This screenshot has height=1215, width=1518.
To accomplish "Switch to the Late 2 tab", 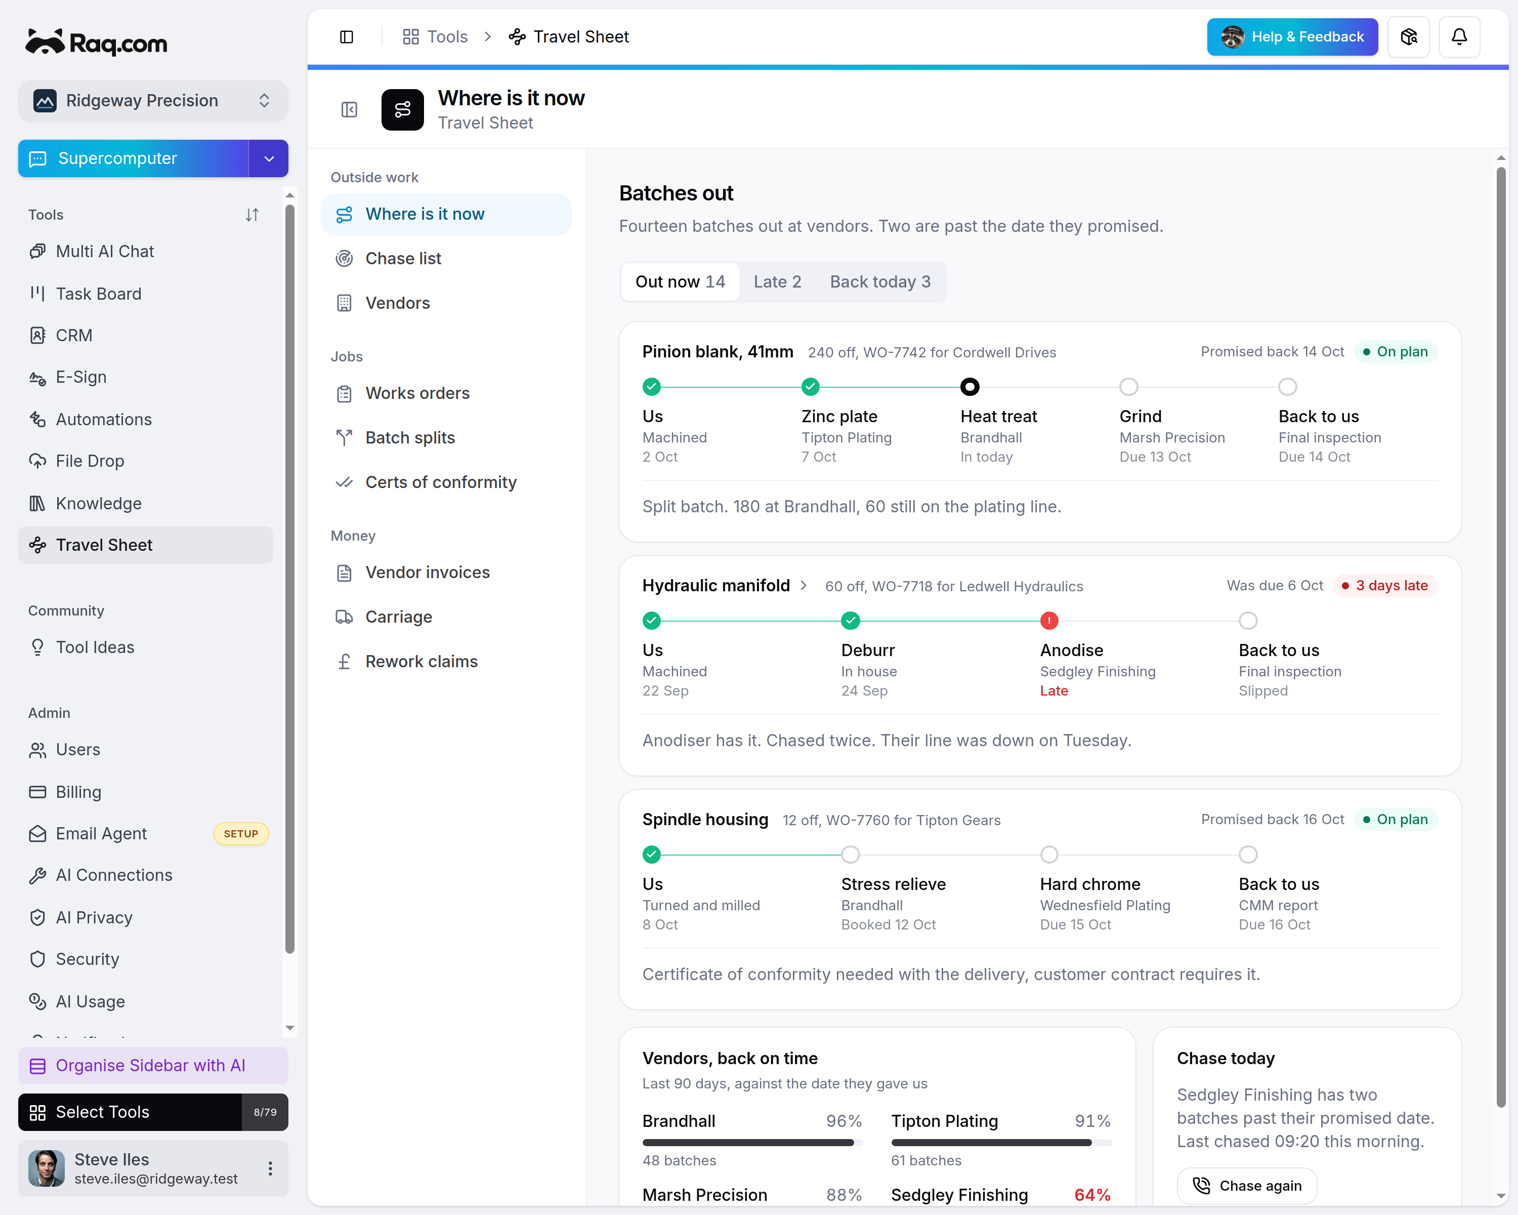I will tap(777, 282).
